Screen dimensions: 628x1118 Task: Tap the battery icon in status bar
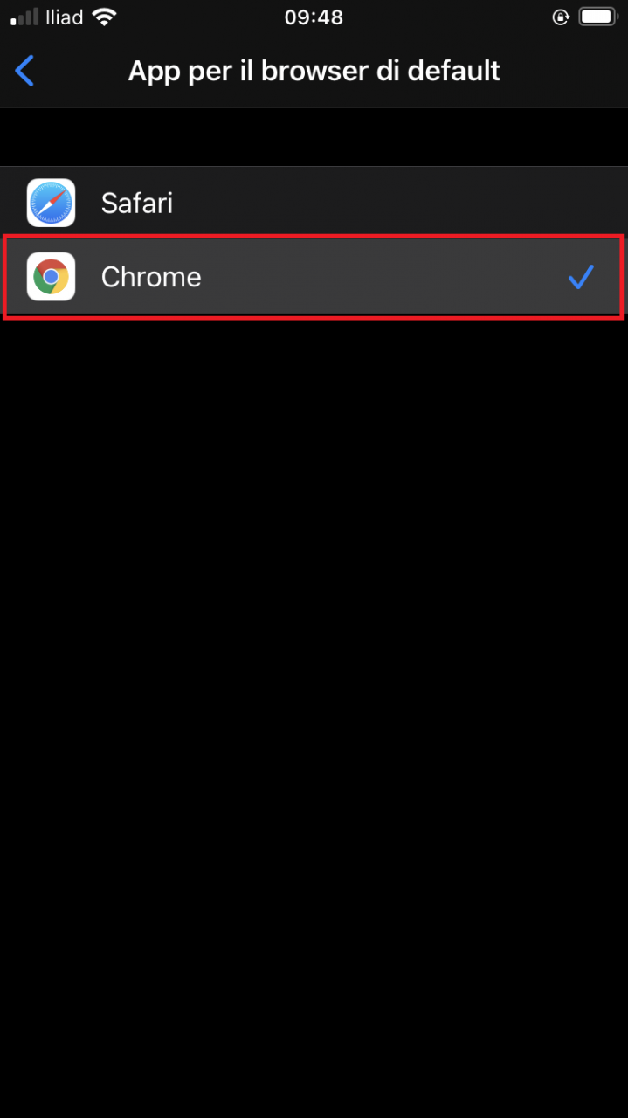(x=597, y=17)
